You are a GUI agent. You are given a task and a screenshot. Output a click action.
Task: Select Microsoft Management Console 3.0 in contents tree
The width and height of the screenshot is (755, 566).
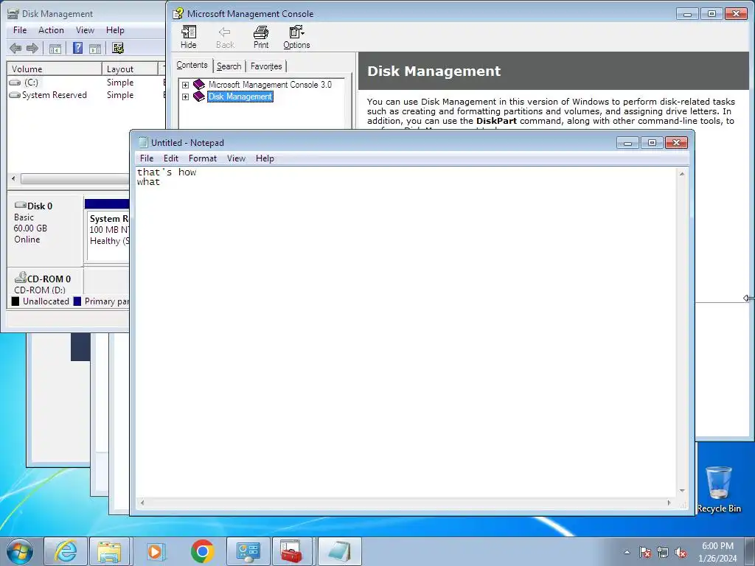270,85
